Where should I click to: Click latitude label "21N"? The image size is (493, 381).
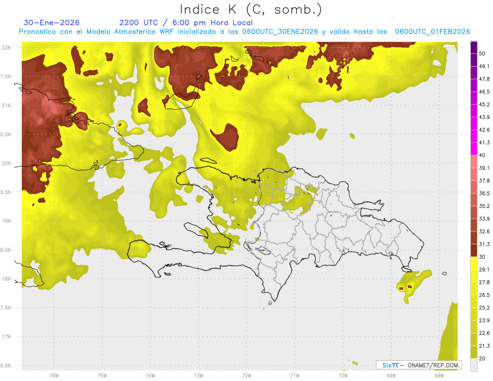tap(6, 105)
